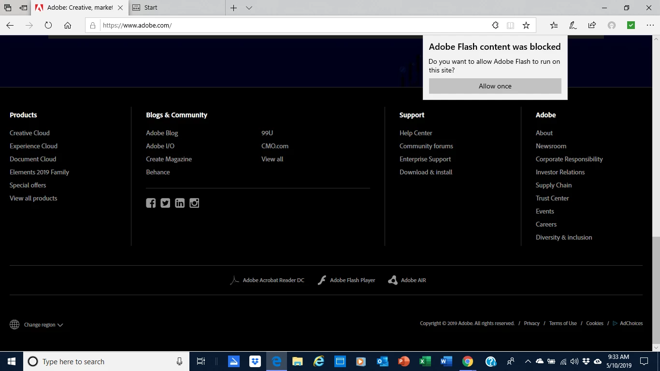Open Google Chrome from taskbar
The height and width of the screenshot is (371, 660).
pyautogui.click(x=467, y=361)
